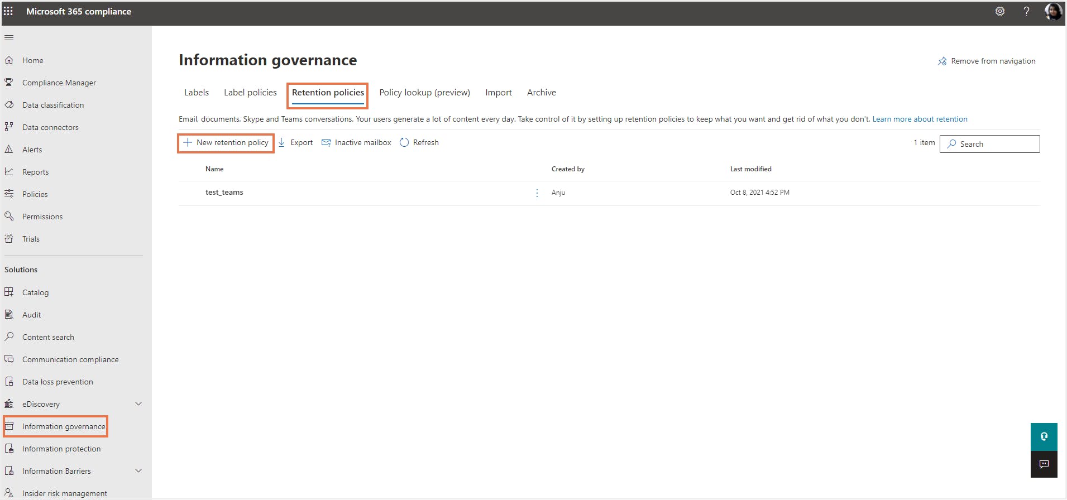Click the Compliance Manager trophy icon
The width and height of the screenshot is (1067, 500).
pyautogui.click(x=9, y=83)
